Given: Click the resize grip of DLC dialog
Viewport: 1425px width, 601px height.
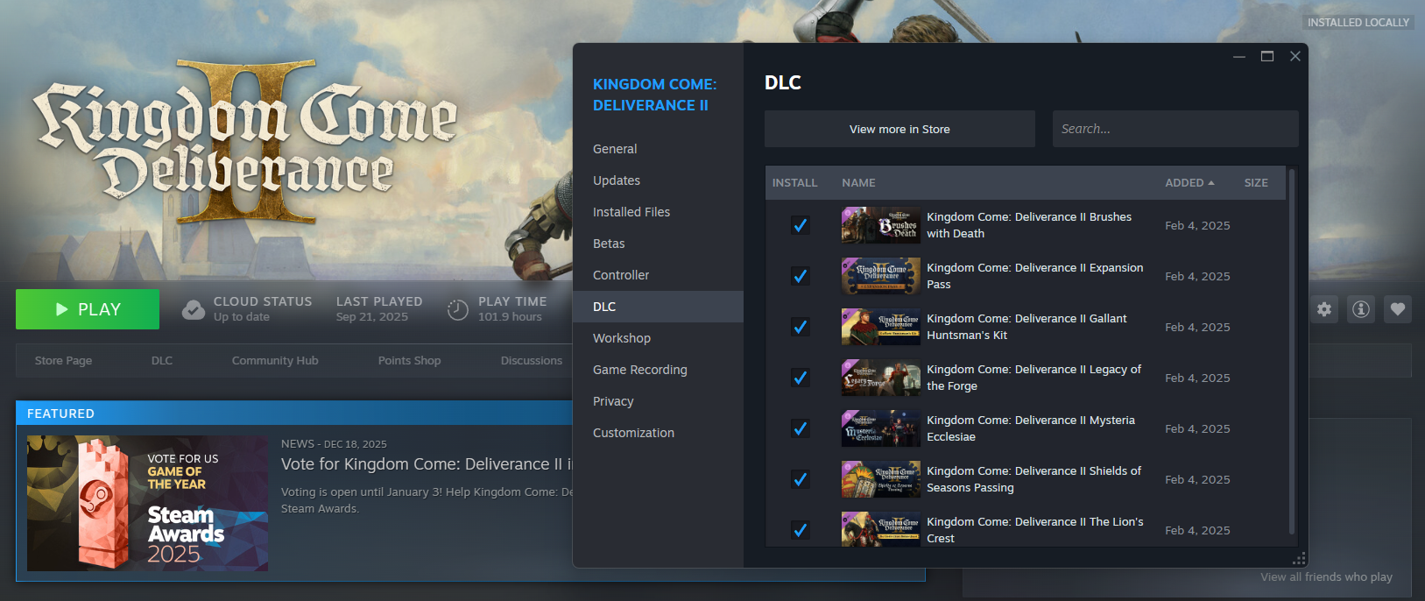Looking at the screenshot, I should (x=1300, y=559).
